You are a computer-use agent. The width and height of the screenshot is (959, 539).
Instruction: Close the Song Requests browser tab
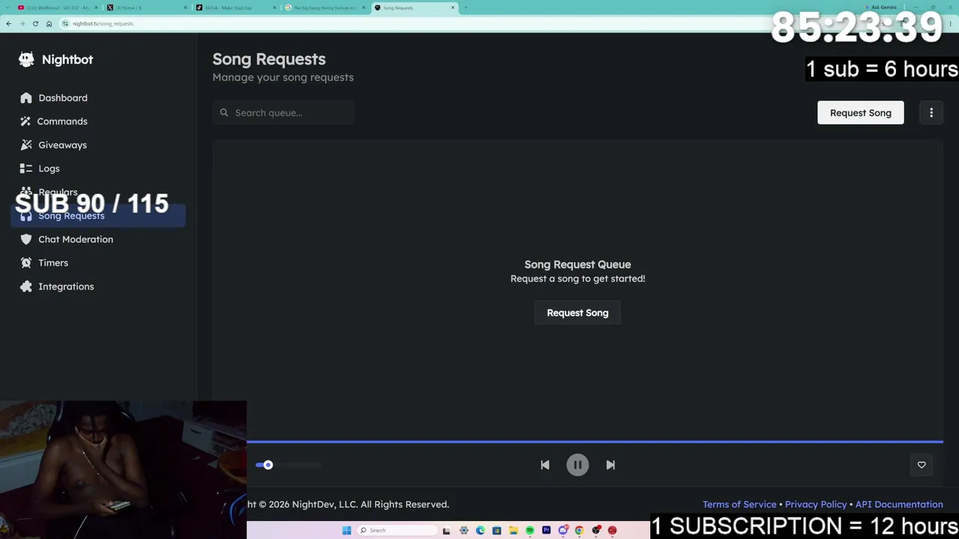(453, 7)
